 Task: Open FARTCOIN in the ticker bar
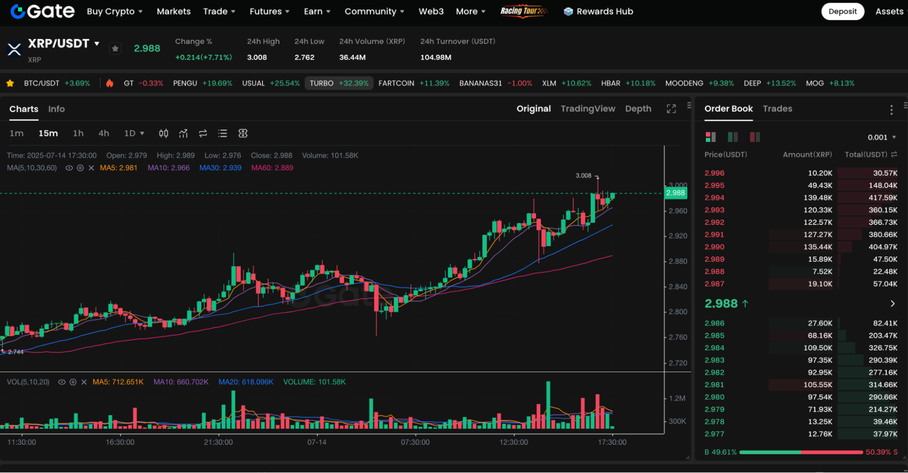pos(414,83)
